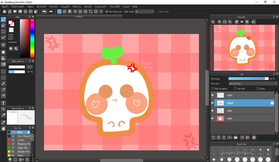Open settings gear for selected Lớp2 layer
279x162 pixels.
coord(272,103)
